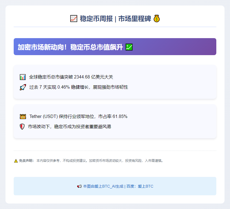Click the crown icon beside Tether (USDT)

point(23,116)
